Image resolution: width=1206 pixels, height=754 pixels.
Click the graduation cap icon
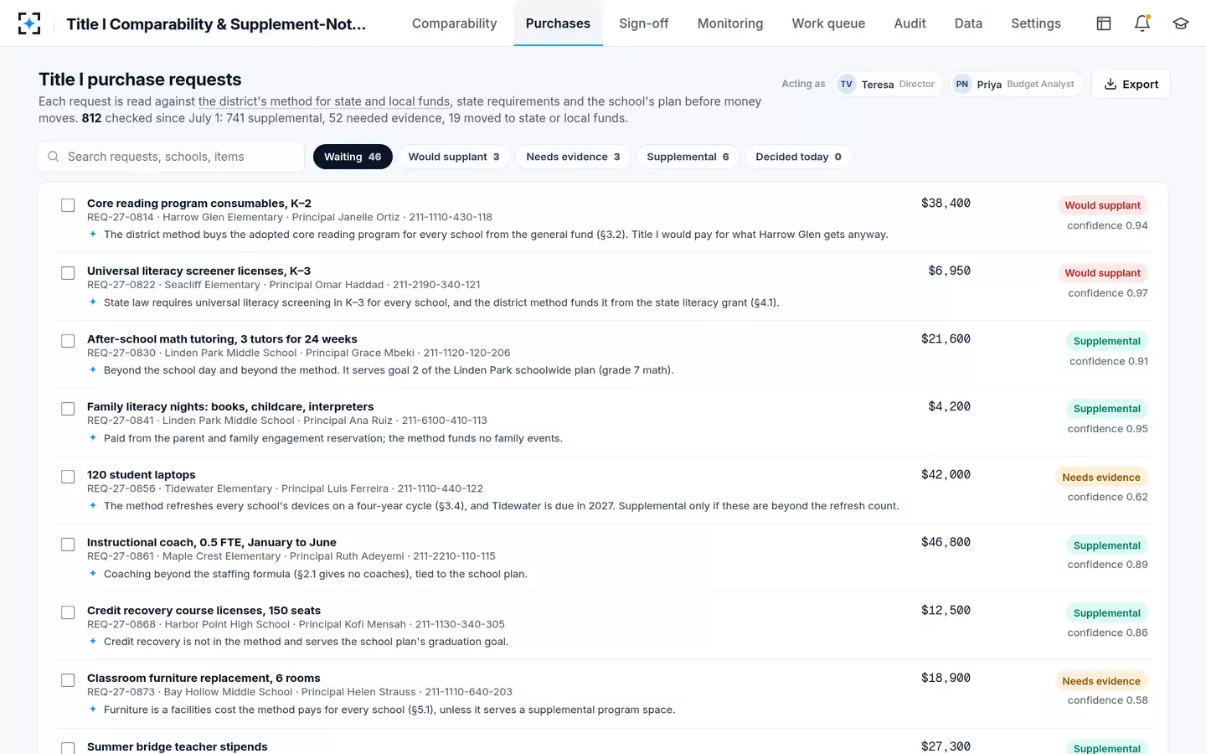pyautogui.click(x=1181, y=23)
